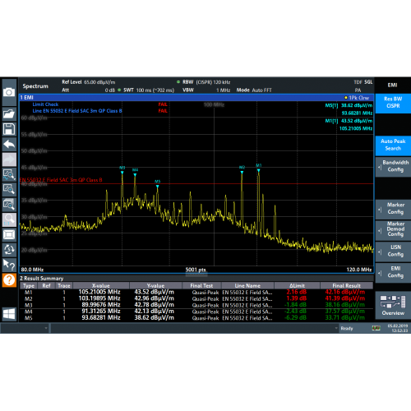411x411 pixels.
Task: Select the 103.19895 MHz X-value cell
Action: [99, 298]
